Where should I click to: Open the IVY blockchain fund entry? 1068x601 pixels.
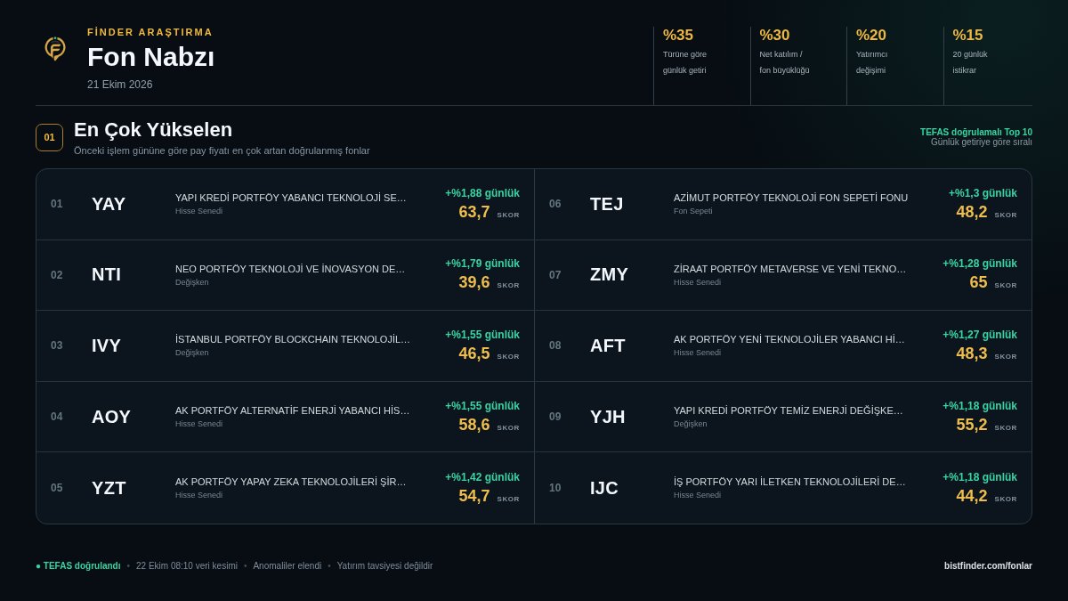(285, 345)
